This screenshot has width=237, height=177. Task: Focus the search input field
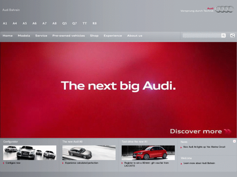202,35
